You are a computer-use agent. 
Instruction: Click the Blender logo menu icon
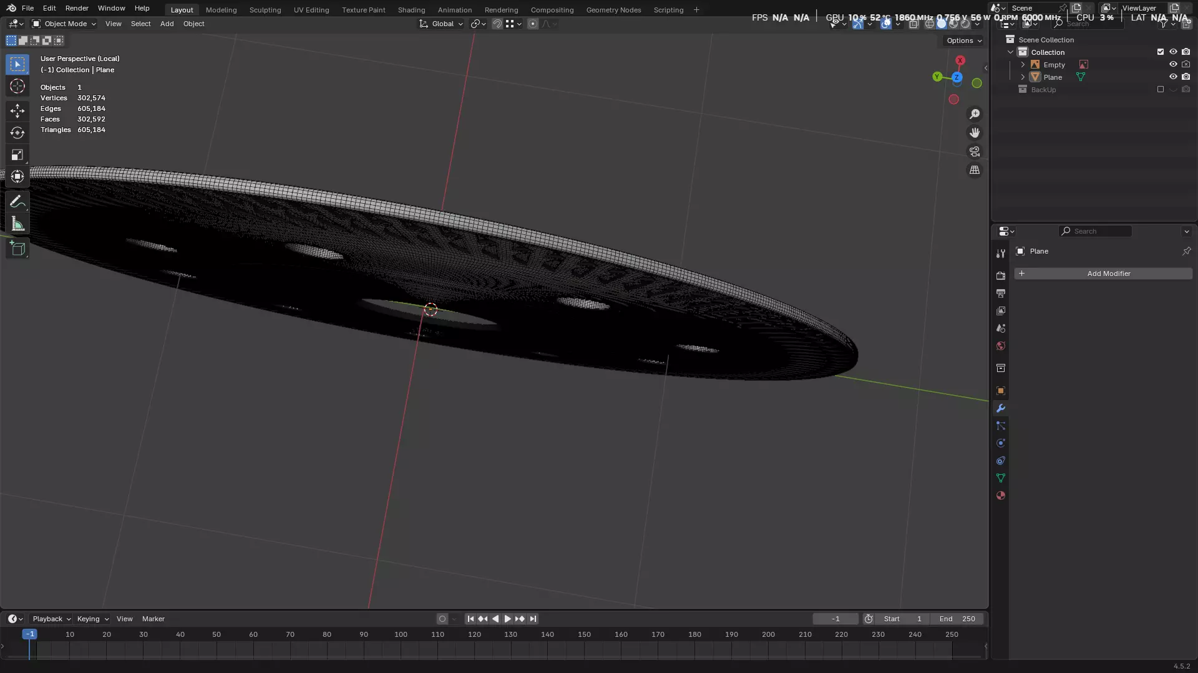(x=11, y=8)
